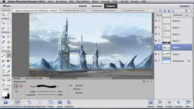Image resolution: width=194 pixels, height=109 pixels.
Task: Open the Drehen rotate options arrow
Action: pos(54,102)
